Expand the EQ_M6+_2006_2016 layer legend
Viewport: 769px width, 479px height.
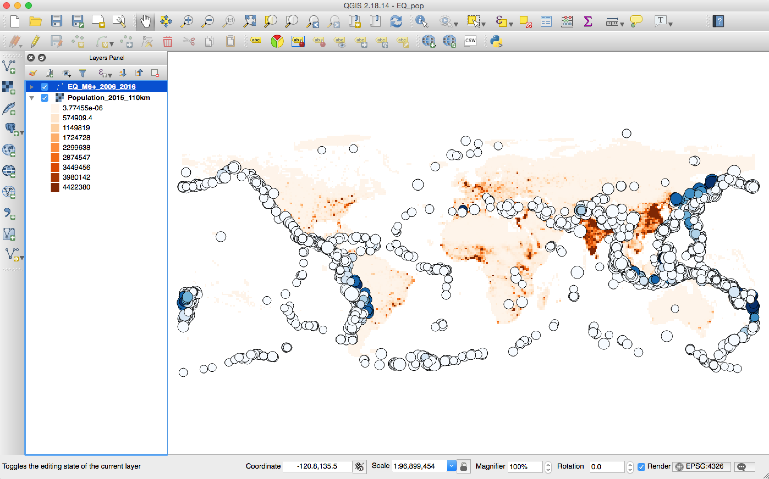coord(31,87)
